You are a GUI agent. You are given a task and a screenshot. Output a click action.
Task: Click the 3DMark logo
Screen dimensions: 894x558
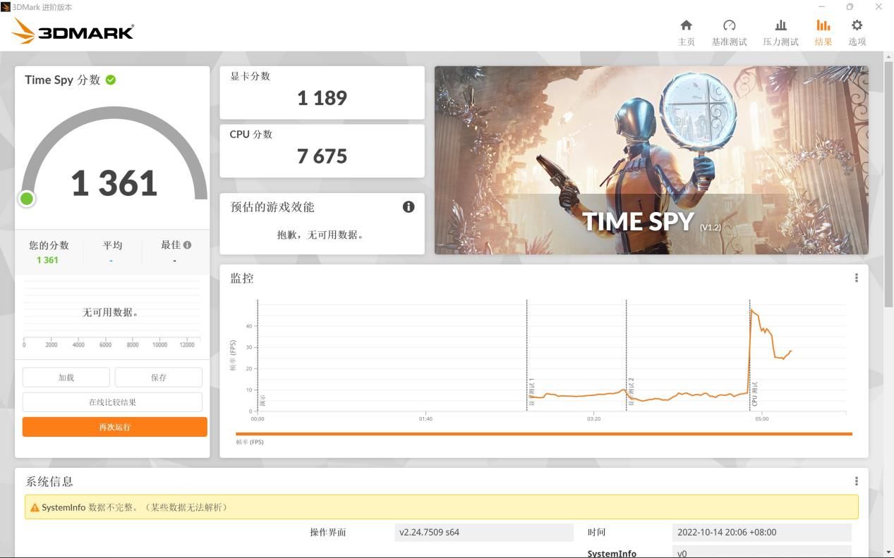(x=73, y=31)
